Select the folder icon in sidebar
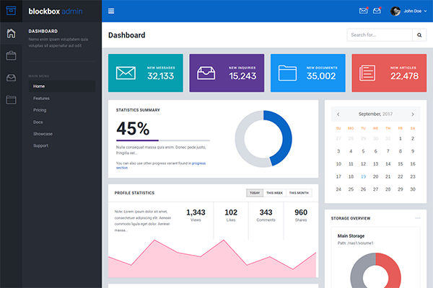Screen dimensions: 433x288 click(x=11, y=100)
